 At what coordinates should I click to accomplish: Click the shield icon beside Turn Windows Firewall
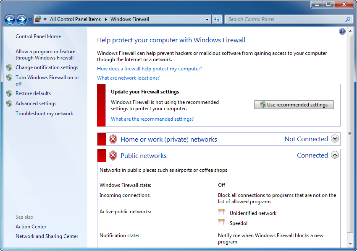[9, 78]
